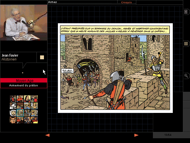190x143 pixels.
Task: Go to previous page with left orange arrow
Action: 47,135
